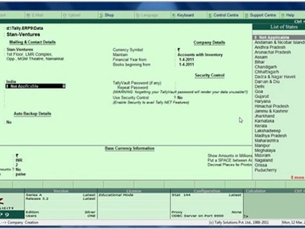Open the Control Centre
The width and height of the screenshot is (305, 229).
point(224,15)
